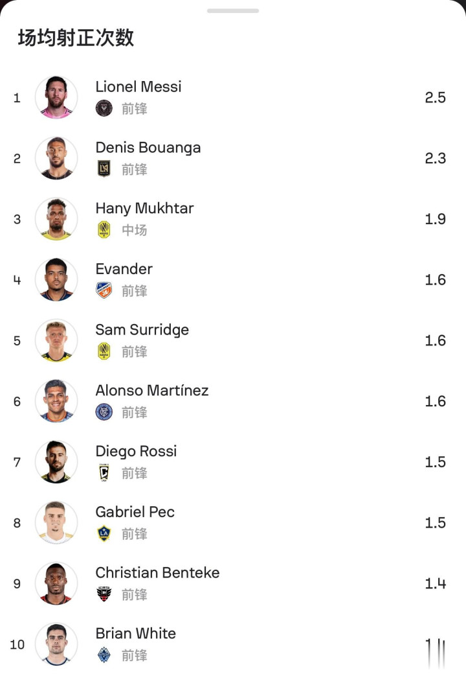The width and height of the screenshot is (466, 674).
Task: Open Denis Bouanga's player photo
Action: pyautogui.click(x=56, y=158)
